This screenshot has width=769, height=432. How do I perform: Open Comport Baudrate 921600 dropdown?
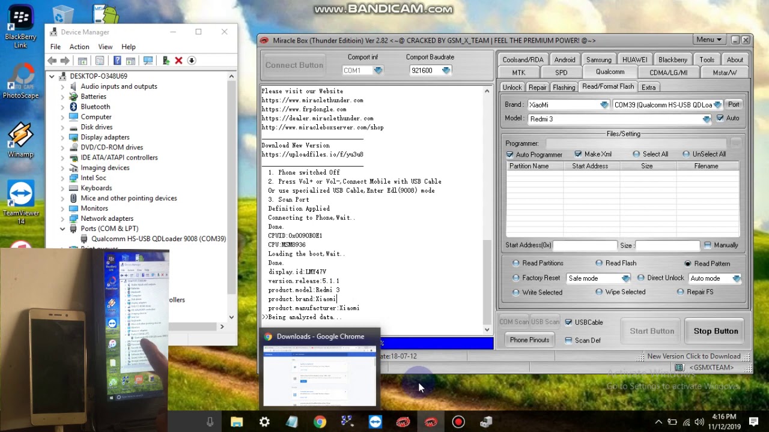[446, 70]
